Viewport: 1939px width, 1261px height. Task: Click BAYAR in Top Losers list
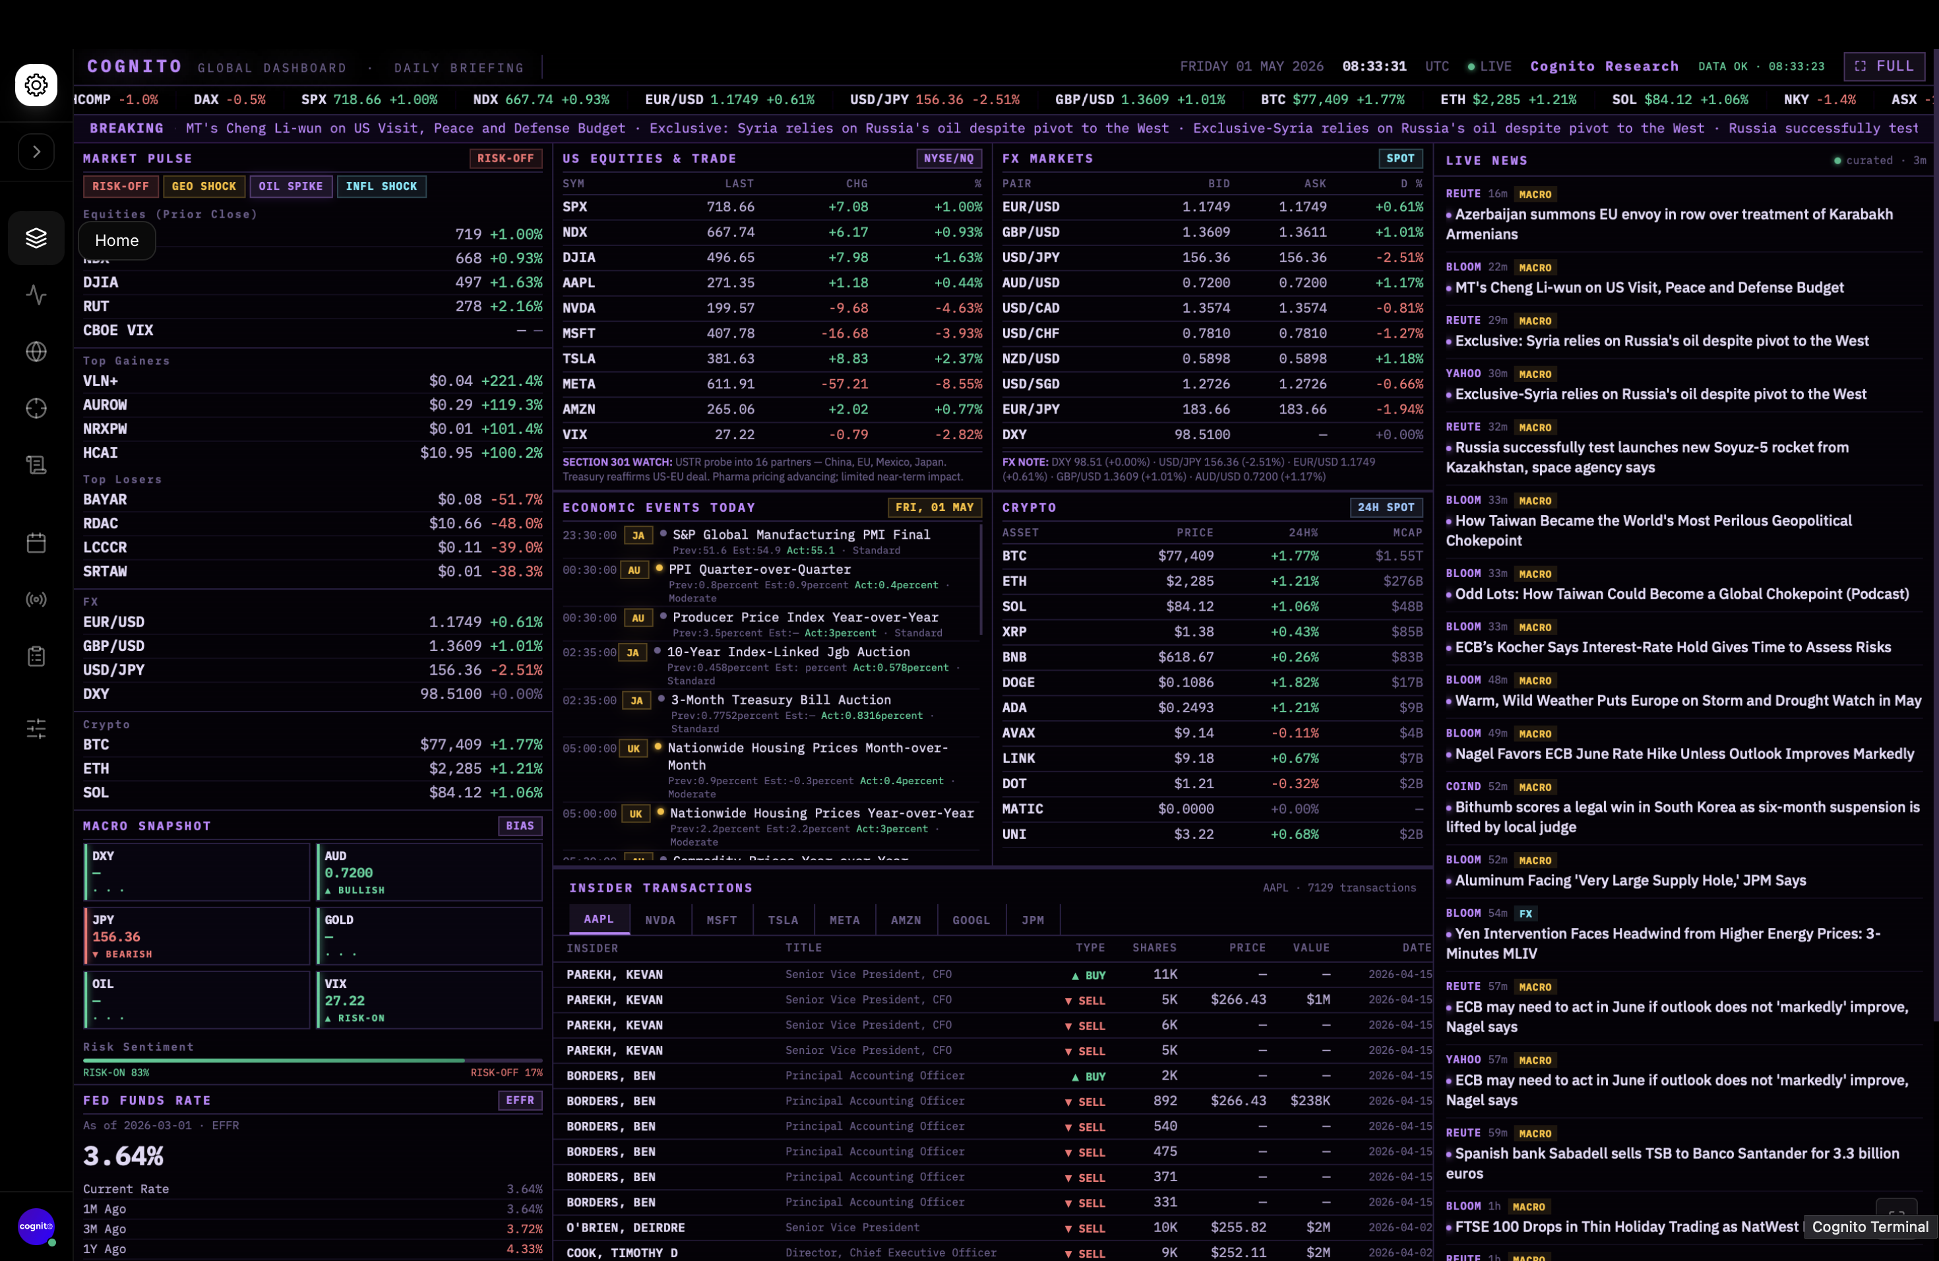click(313, 499)
